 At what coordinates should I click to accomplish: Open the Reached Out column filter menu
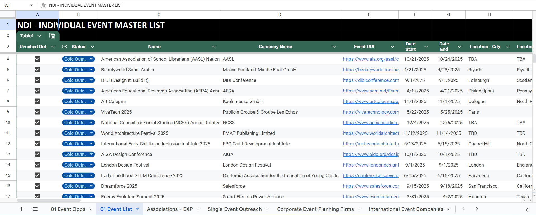pos(53,47)
